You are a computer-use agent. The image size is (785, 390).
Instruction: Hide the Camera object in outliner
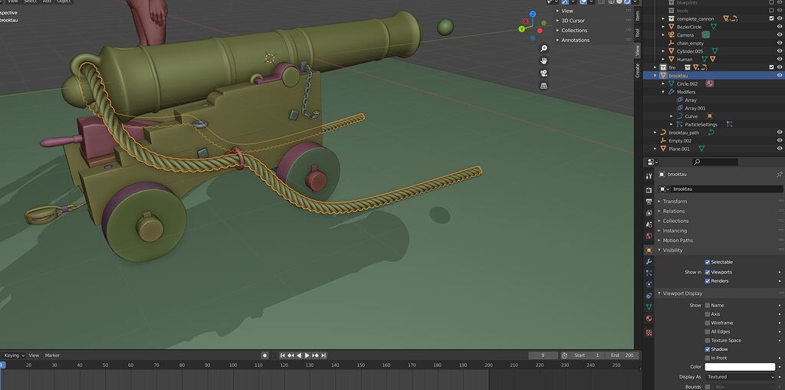tap(780, 35)
